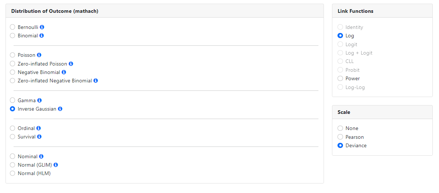Click the Nominal info icon
Screen dimensions: 439x193
click(41, 156)
